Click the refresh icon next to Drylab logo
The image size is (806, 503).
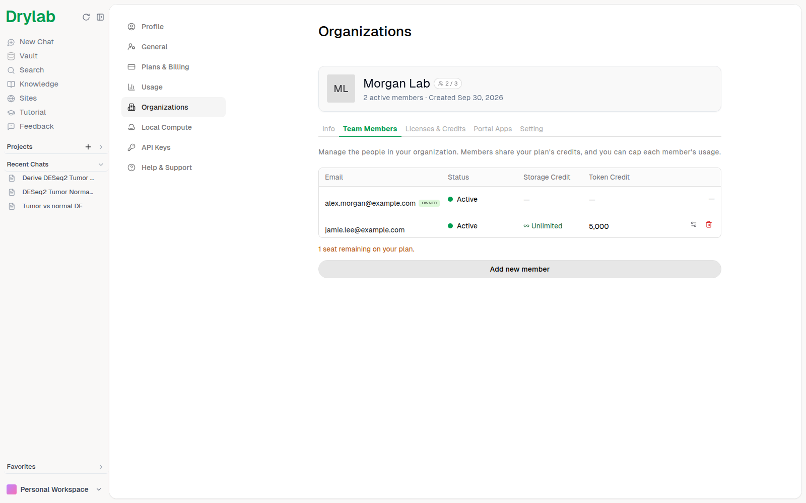click(x=86, y=17)
